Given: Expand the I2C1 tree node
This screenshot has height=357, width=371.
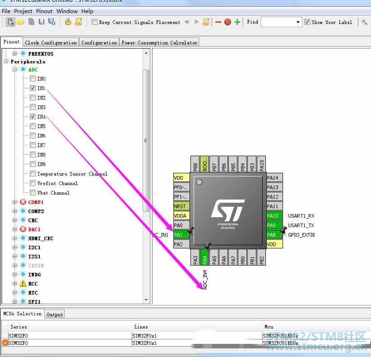Looking at the screenshot, I should point(15,247).
